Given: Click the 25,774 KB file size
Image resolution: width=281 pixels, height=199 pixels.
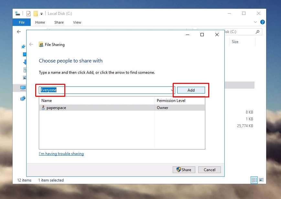Looking at the screenshot, I should [x=245, y=126].
